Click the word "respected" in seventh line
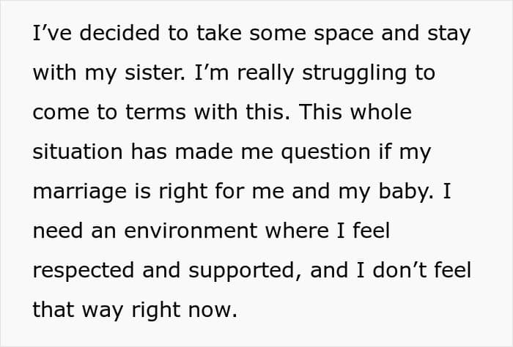This screenshot has width=513, height=347. [84, 272]
